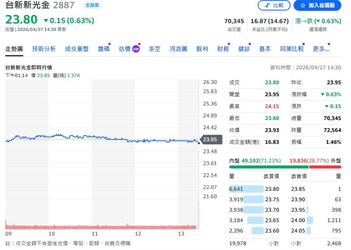The image size is (351, 250).
Task: Click bid subtotal 19,978
Action: [x=238, y=243]
